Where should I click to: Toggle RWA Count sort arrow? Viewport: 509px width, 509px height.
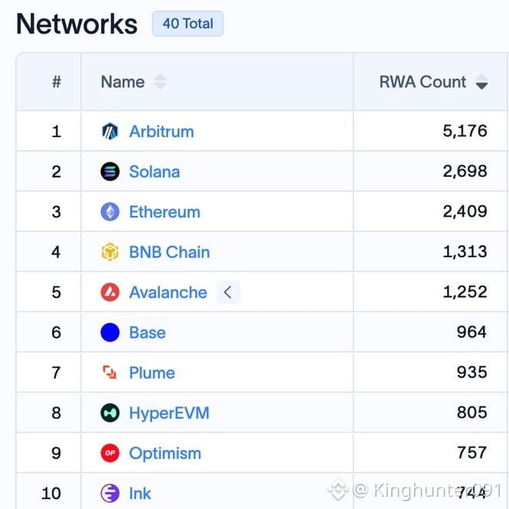coord(481,81)
